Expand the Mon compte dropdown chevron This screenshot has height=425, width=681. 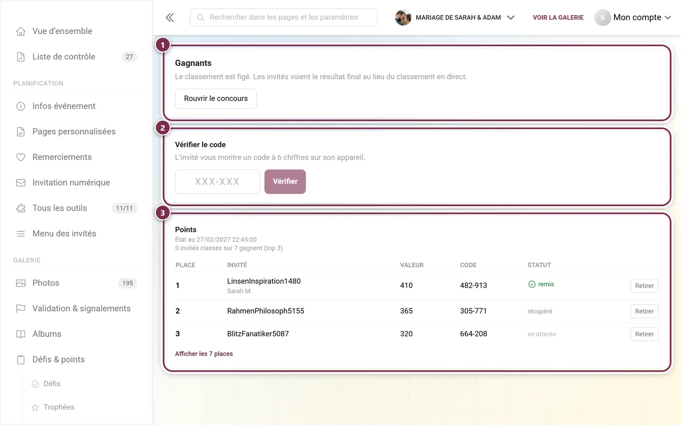[668, 17]
